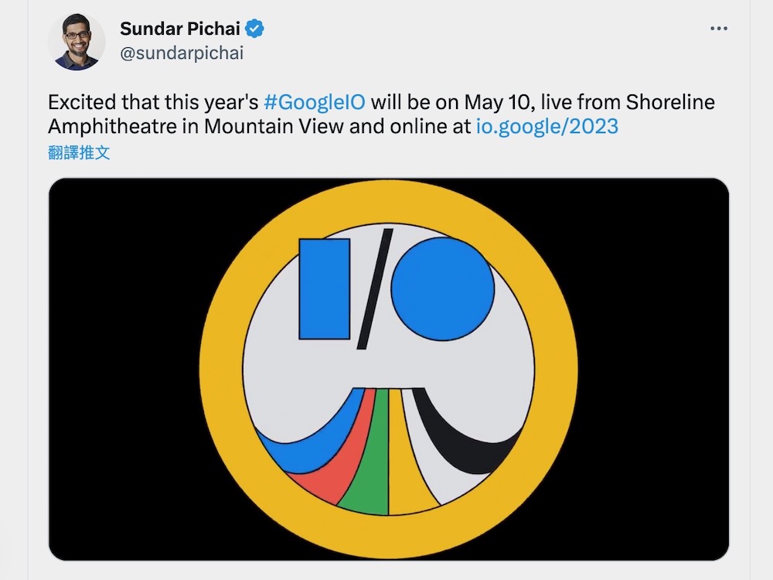
Task: Open the more options ellipsis menu
Action: click(719, 29)
